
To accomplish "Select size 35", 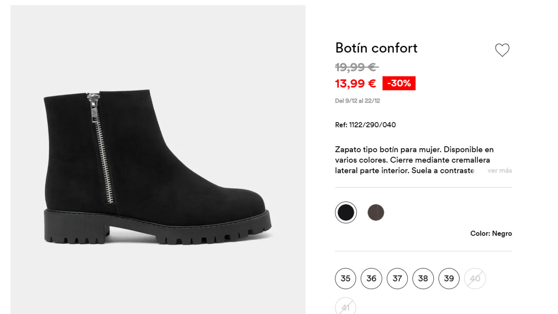I will [x=345, y=278].
